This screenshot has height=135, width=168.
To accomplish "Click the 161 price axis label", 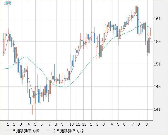I will pos(157,19).
